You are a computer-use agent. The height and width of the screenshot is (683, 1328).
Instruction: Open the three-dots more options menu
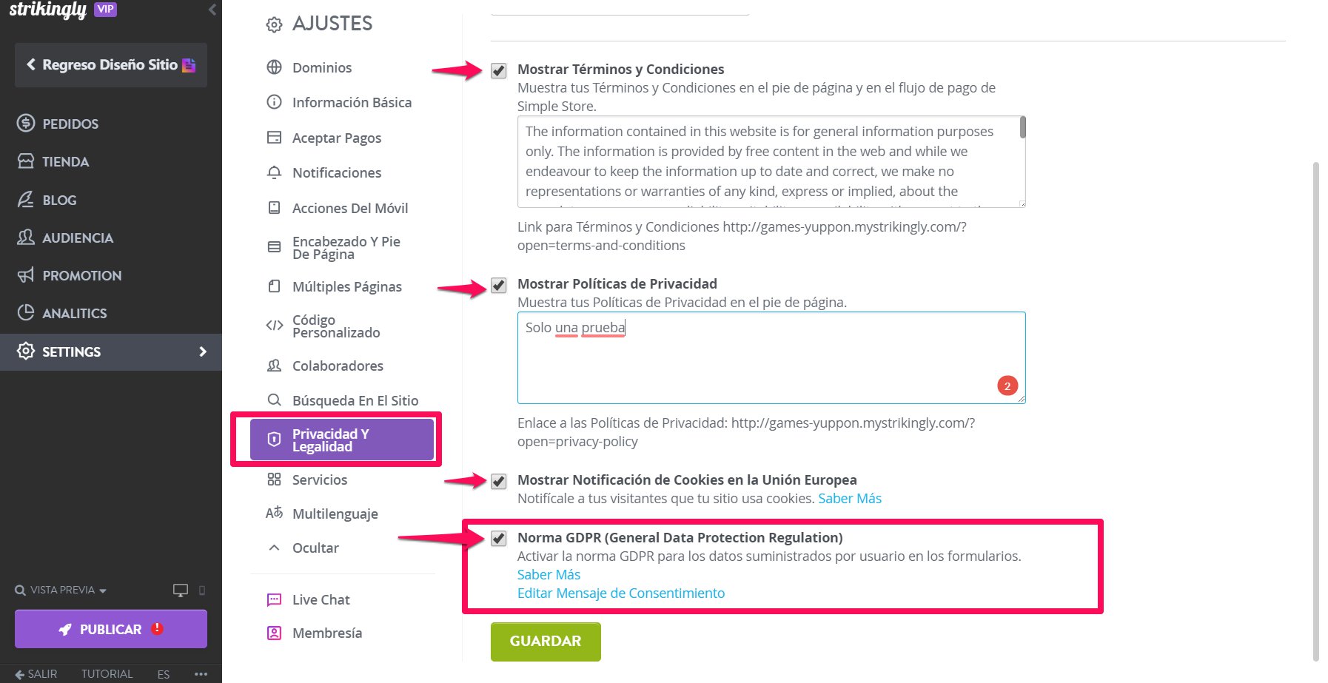click(x=201, y=673)
